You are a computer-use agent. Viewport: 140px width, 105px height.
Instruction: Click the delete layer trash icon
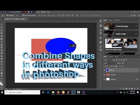[x=138, y=89]
